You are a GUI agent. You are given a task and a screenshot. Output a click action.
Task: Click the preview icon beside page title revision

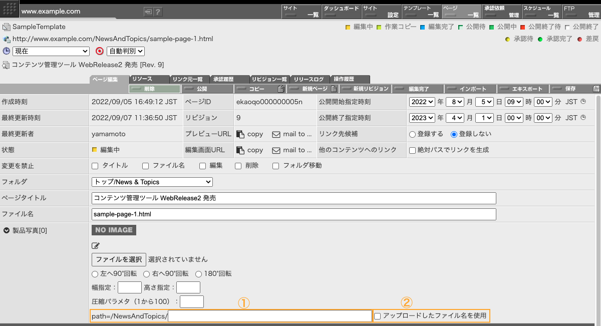pyautogui.click(x=6, y=65)
